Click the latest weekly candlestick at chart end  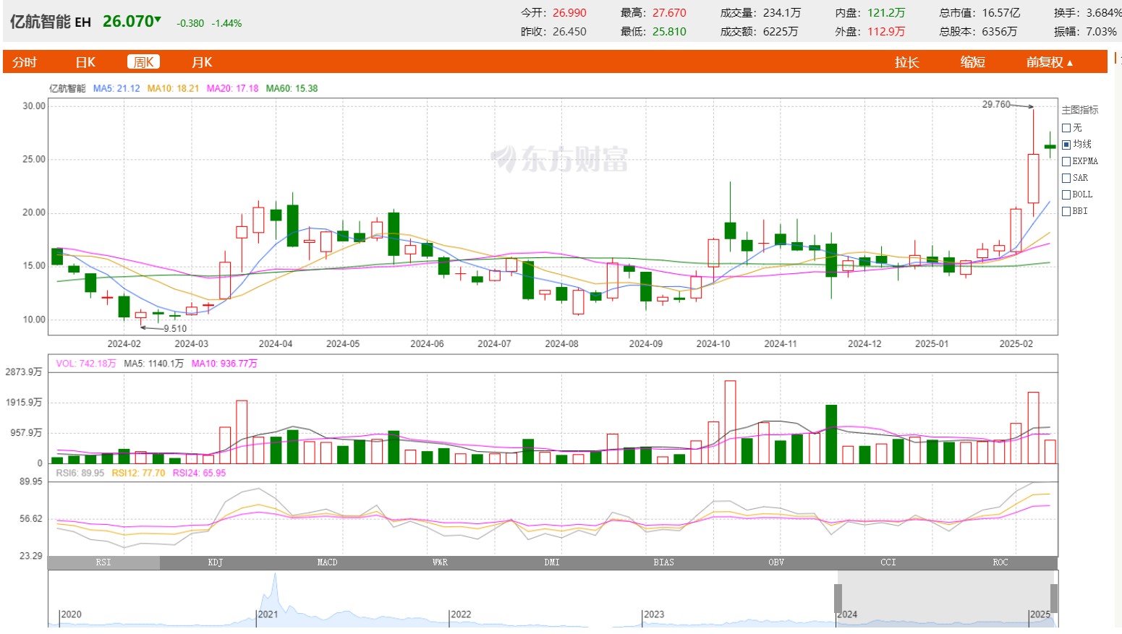(x=1050, y=146)
